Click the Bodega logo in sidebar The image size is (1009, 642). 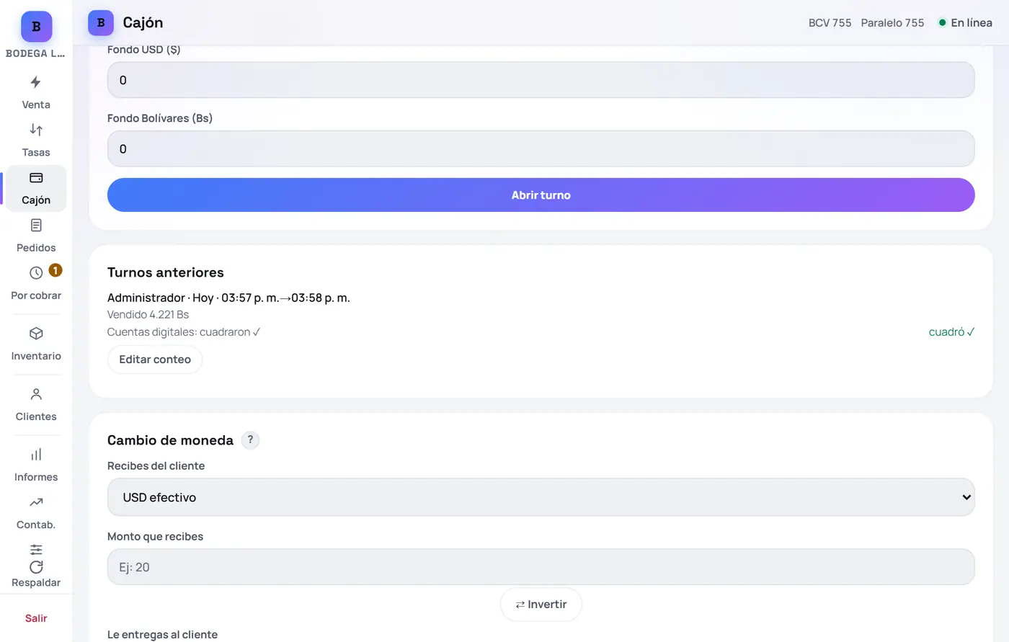(x=36, y=27)
